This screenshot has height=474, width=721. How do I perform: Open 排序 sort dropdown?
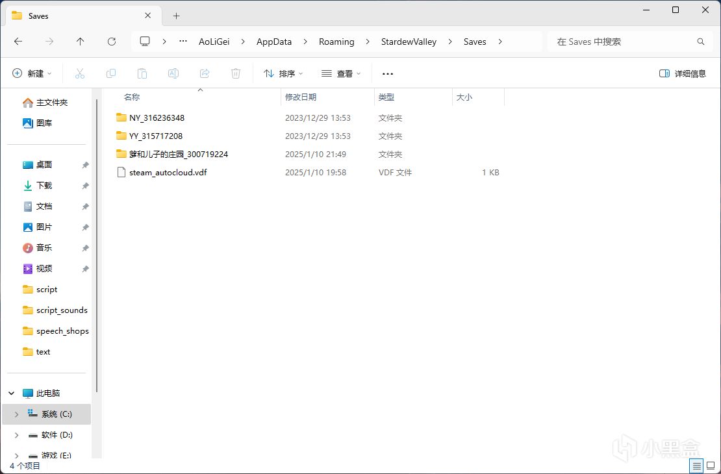pyautogui.click(x=283, y=73)
